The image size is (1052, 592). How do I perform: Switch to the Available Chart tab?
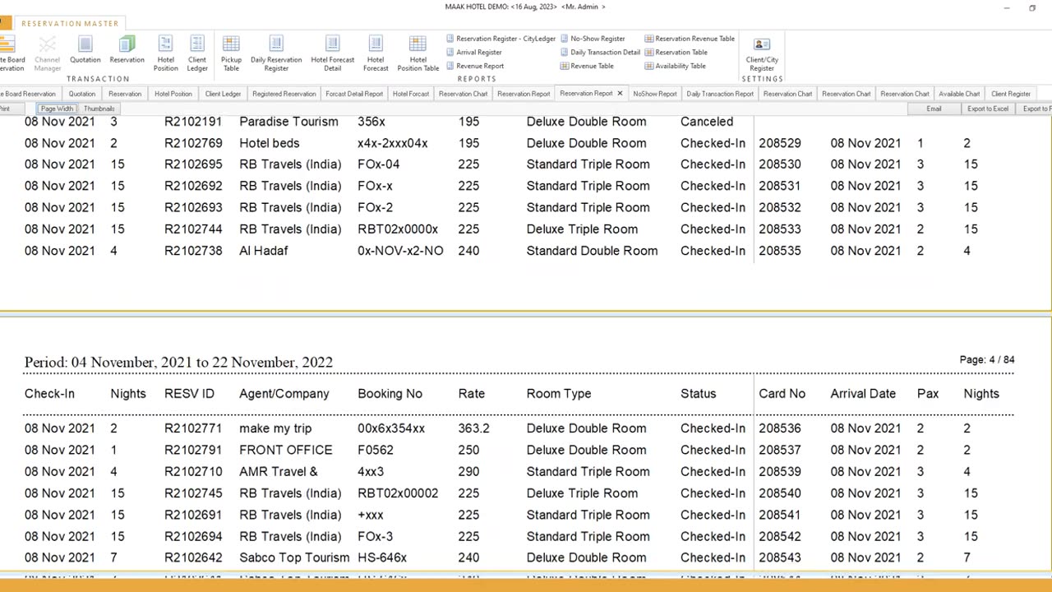tap(959, 94)
